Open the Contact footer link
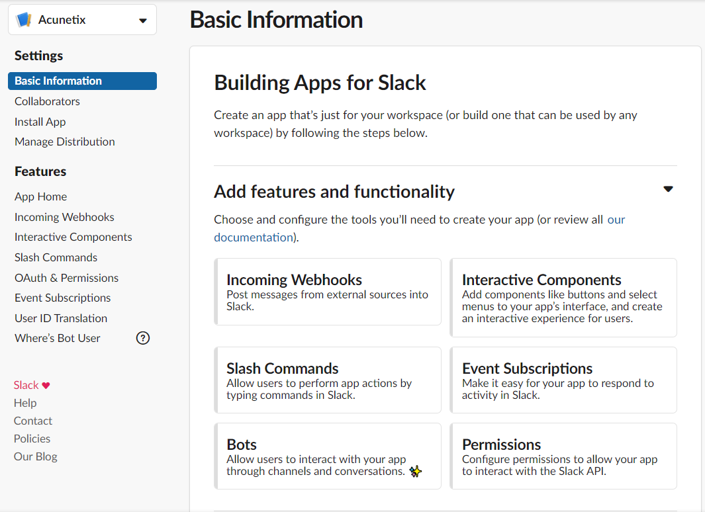705x512 pixels. pyautogui.click(x=33, y=421)
